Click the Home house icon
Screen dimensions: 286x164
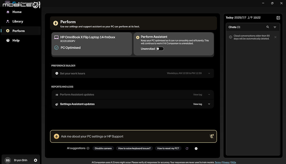point(8,12)
